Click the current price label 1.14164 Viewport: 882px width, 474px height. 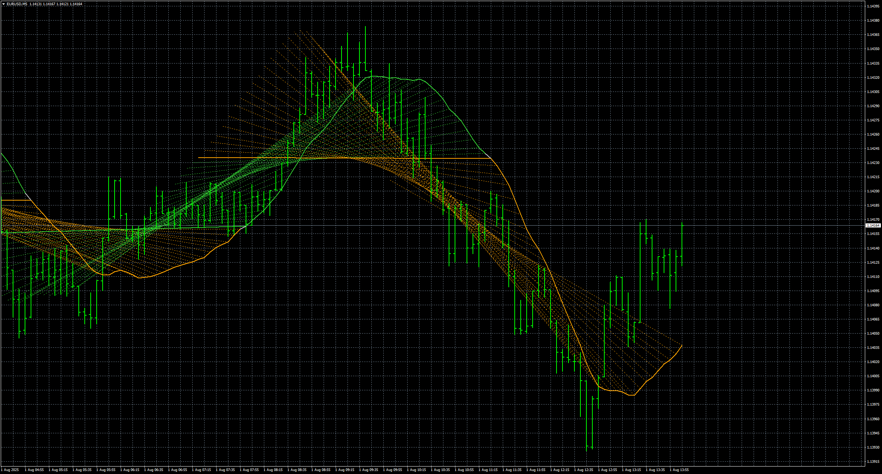873,226
